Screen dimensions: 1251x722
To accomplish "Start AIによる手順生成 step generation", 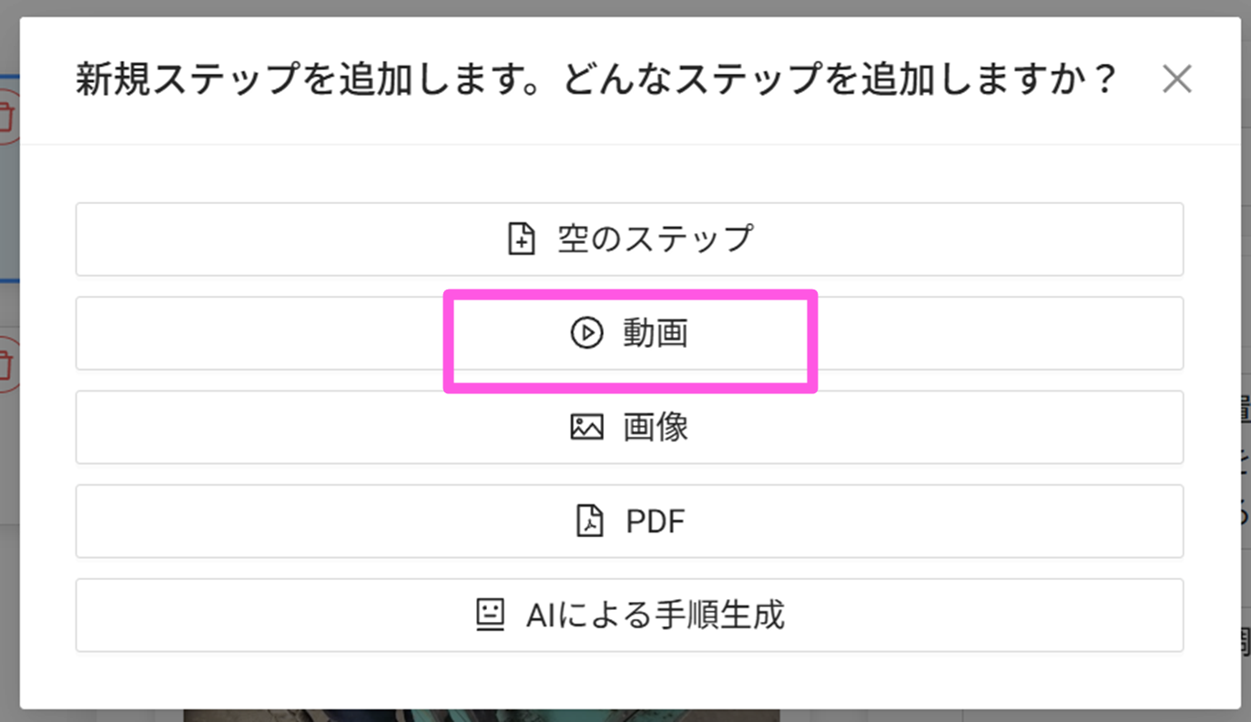I will [655, 615].
